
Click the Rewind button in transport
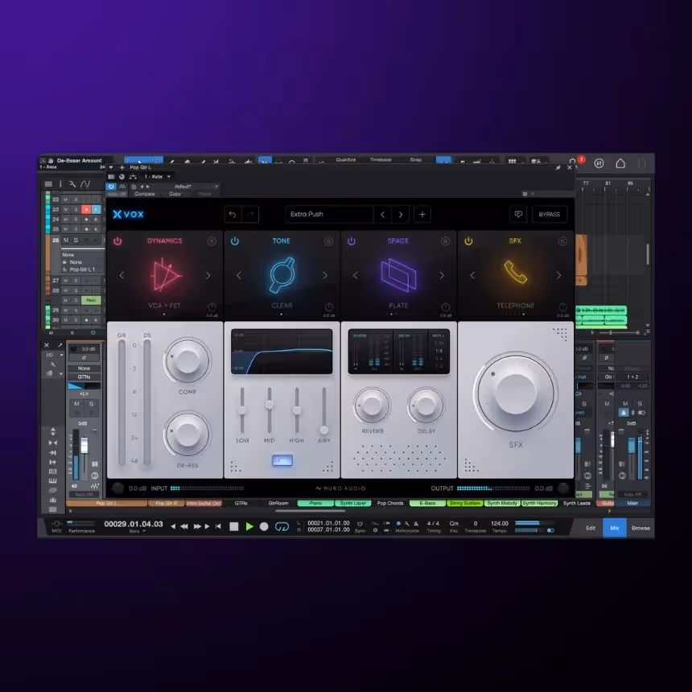click(184, 526)
